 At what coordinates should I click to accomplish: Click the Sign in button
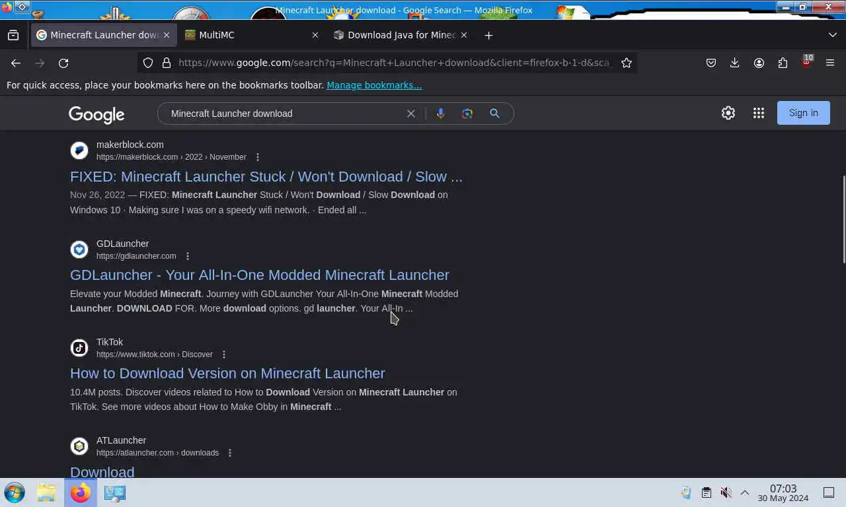coord(804,113)
